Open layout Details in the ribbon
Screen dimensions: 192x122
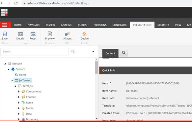21,34
